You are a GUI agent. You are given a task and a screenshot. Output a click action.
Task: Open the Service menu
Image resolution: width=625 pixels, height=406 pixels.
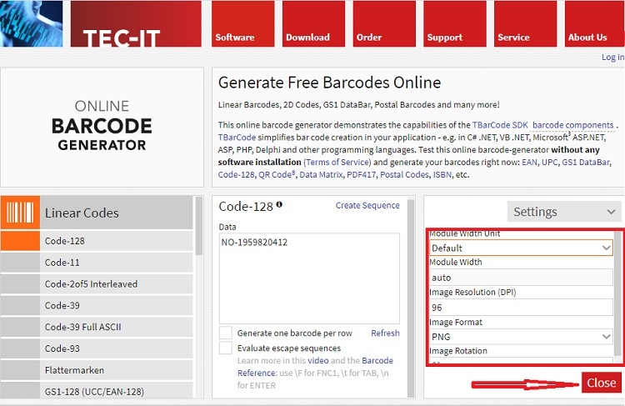click(x=525, y=24)
